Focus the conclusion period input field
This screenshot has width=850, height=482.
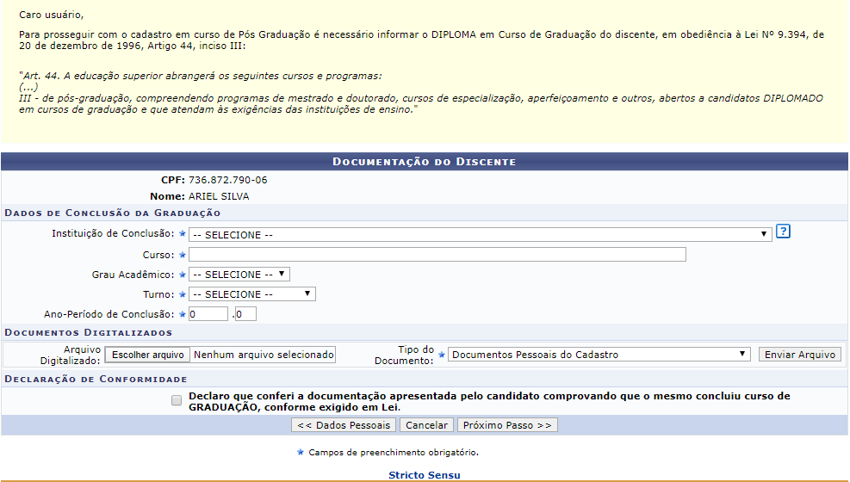click(x=245, y=314)
